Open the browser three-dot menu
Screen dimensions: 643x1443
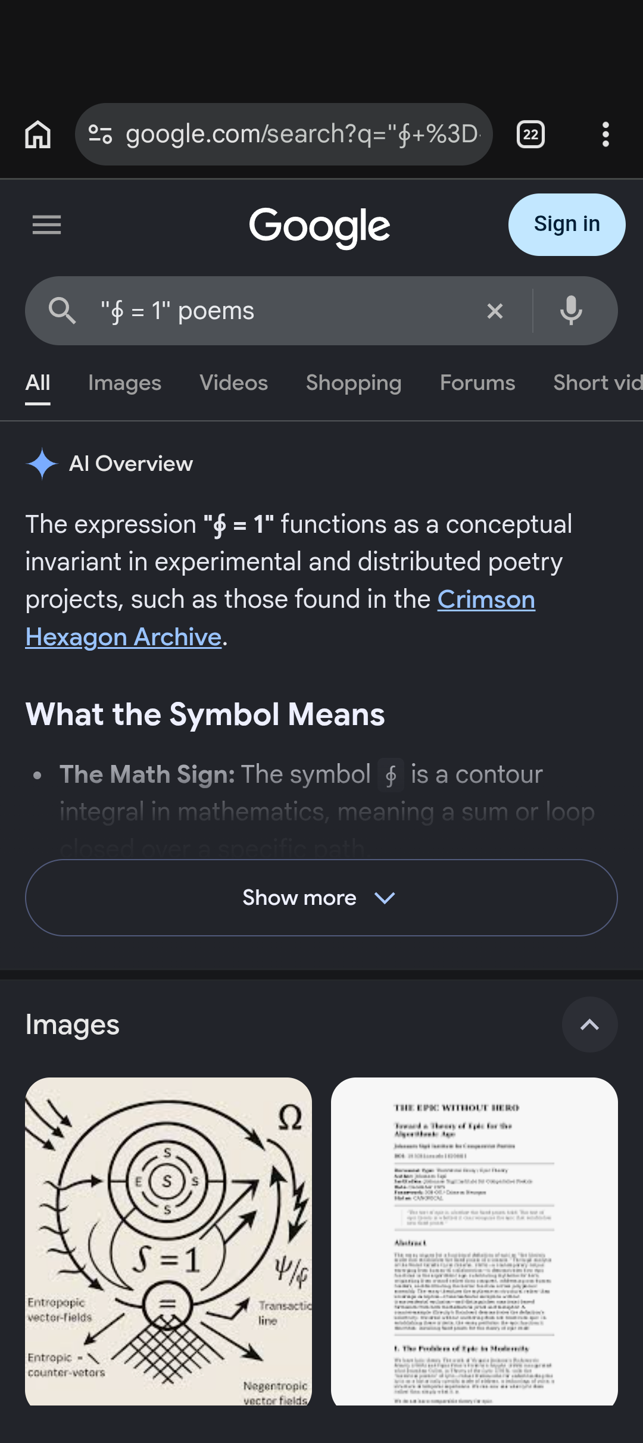[605, 135]
